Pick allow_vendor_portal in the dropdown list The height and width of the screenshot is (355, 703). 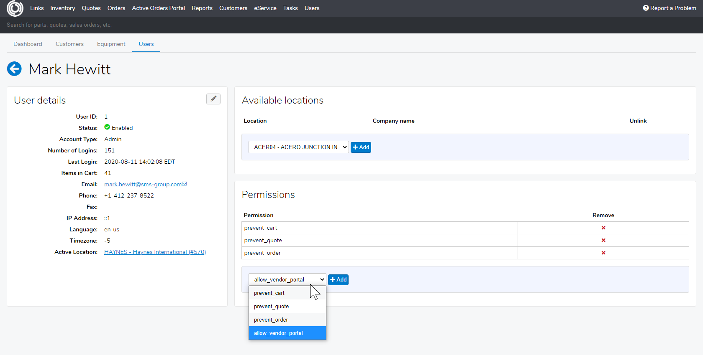coord(278,333)
